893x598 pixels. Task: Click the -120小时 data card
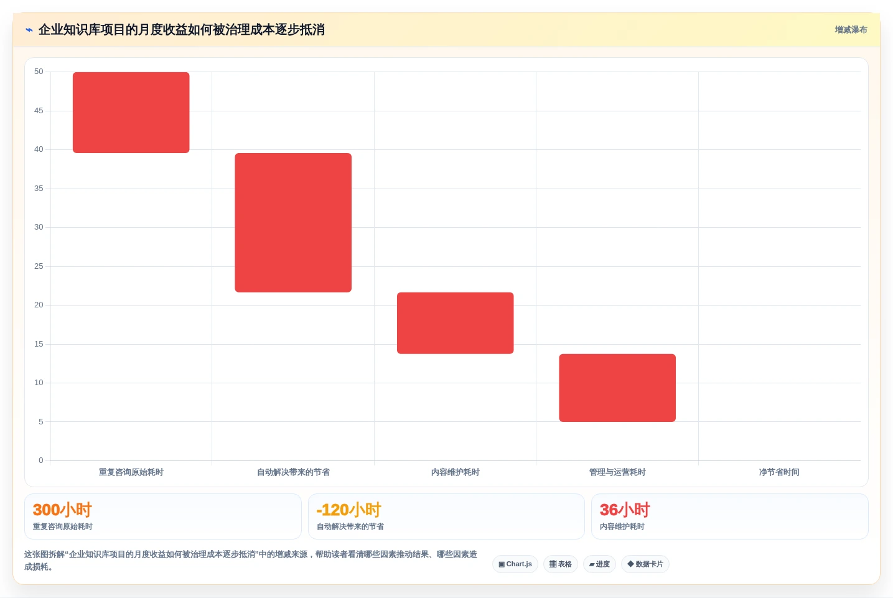(x=446, y=516)
